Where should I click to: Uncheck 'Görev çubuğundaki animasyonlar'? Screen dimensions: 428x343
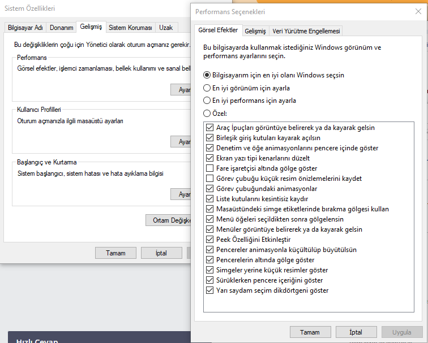click(209, 189)
